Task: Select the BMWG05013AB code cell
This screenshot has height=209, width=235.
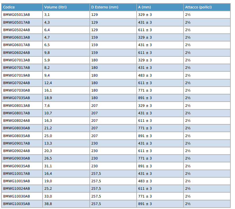Action: [16, 15]
